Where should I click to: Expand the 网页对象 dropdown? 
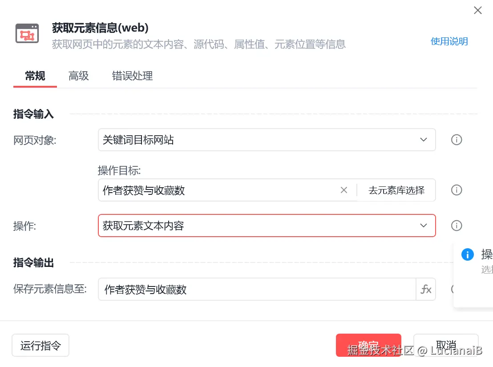click(423, 140)
